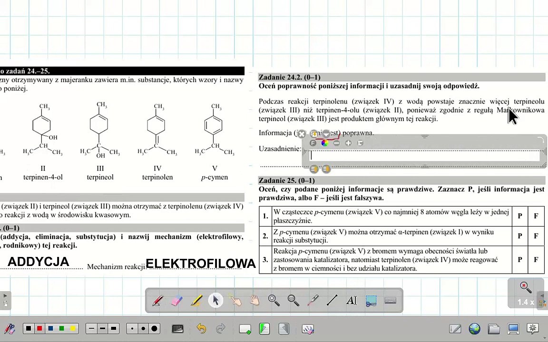Choose the small eraser dot size
The width and height of the screenshot is (548, 342).
point(132,329)
